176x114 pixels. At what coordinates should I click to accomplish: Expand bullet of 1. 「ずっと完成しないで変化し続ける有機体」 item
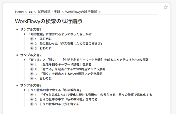pos(32,95)
